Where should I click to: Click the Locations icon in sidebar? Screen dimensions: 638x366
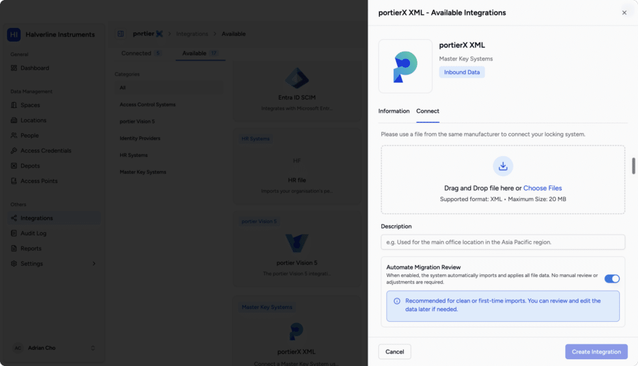(x=14, y=120)
